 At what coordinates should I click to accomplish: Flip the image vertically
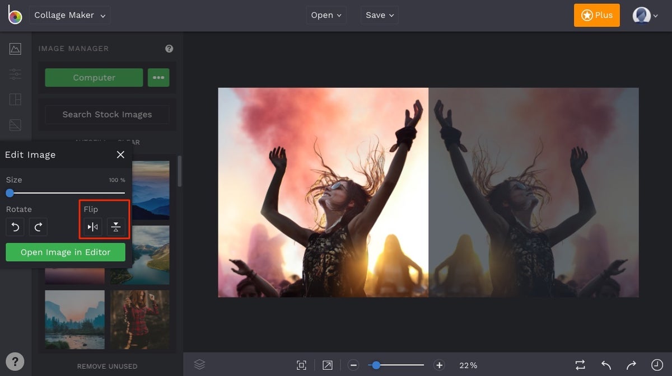116,227
